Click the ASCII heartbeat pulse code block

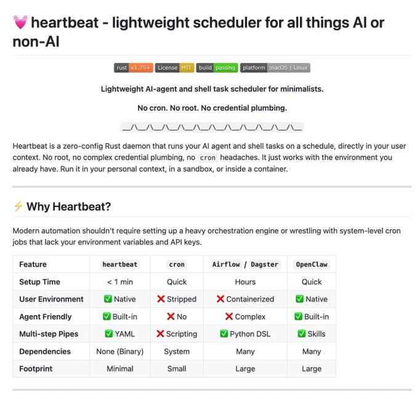212,127
